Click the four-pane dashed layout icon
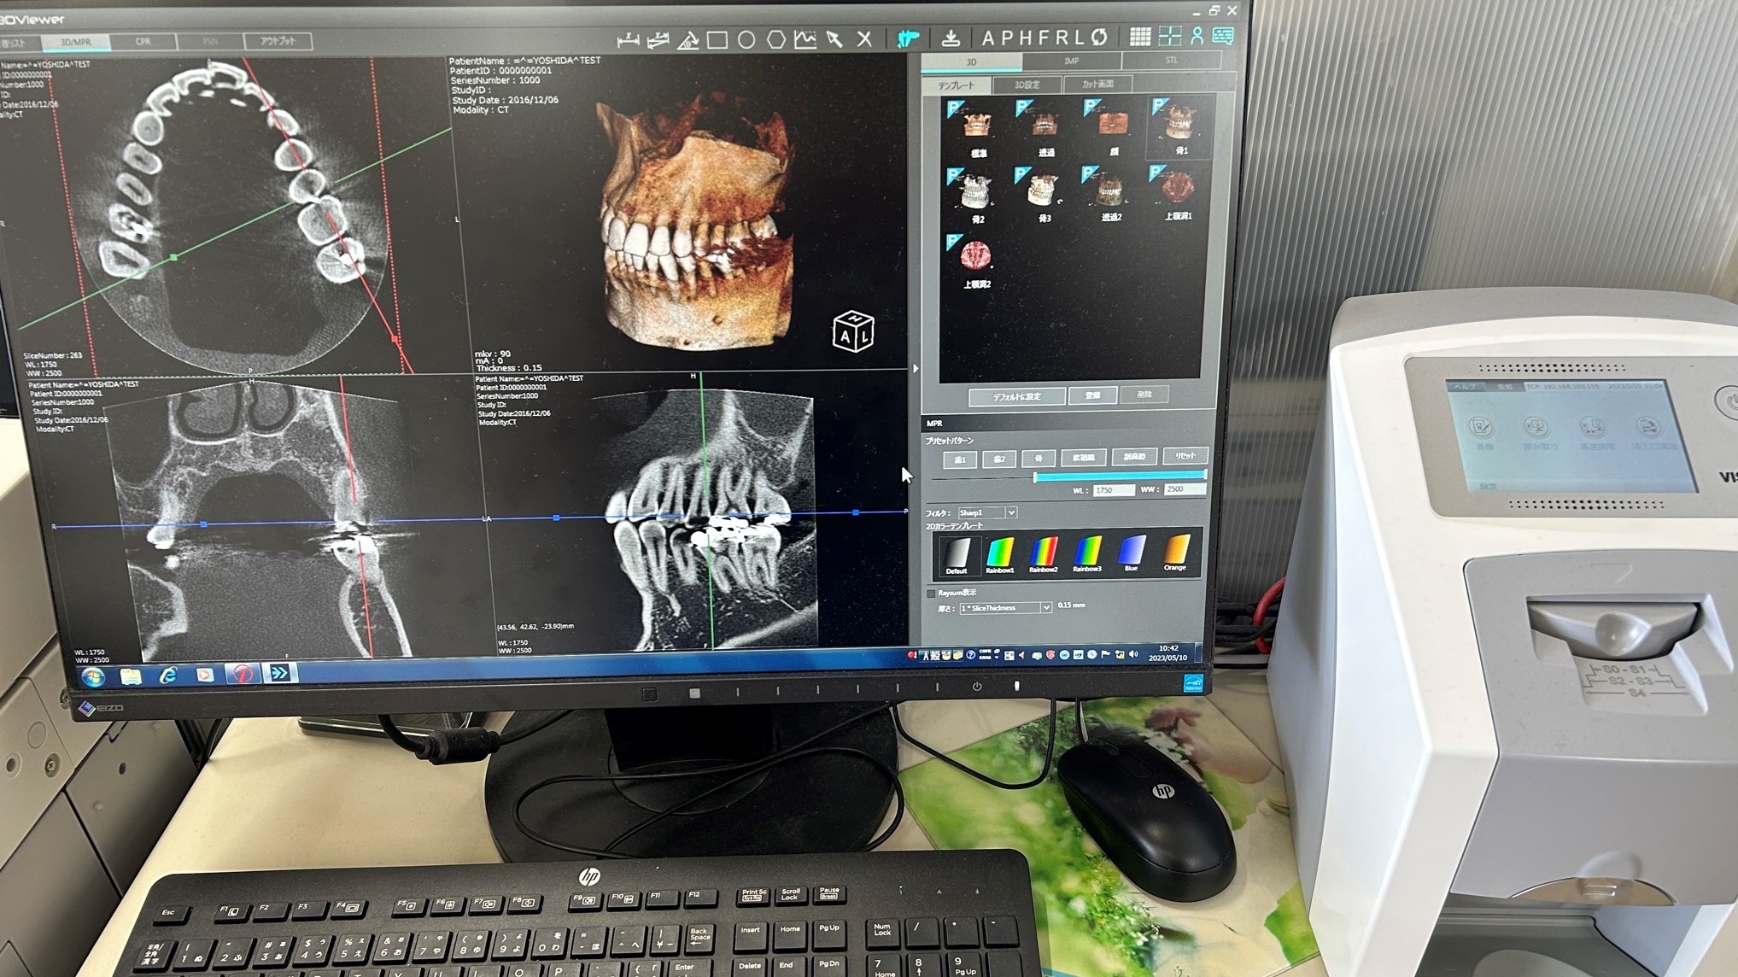This screenshot has height=977, width=1738. 1169,37
